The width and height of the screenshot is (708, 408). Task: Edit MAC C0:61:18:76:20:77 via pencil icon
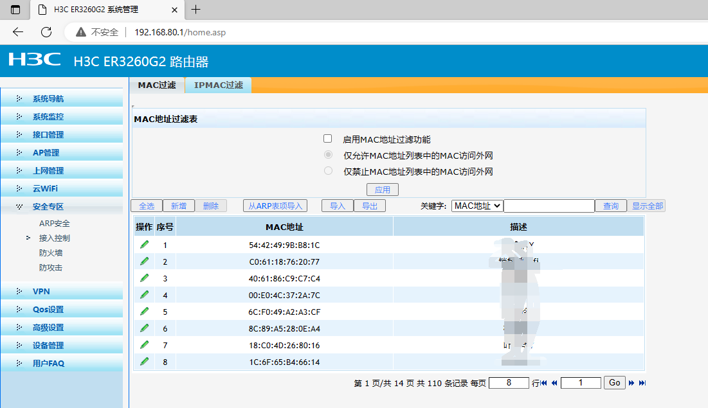tap(145, 262)
